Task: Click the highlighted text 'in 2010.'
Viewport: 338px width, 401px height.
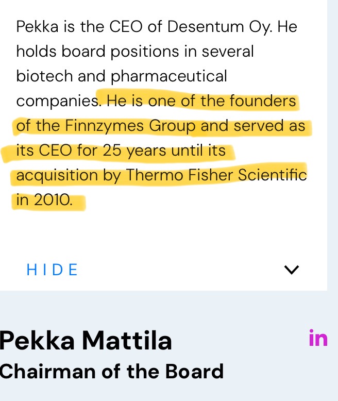Action: pos(44,201)
